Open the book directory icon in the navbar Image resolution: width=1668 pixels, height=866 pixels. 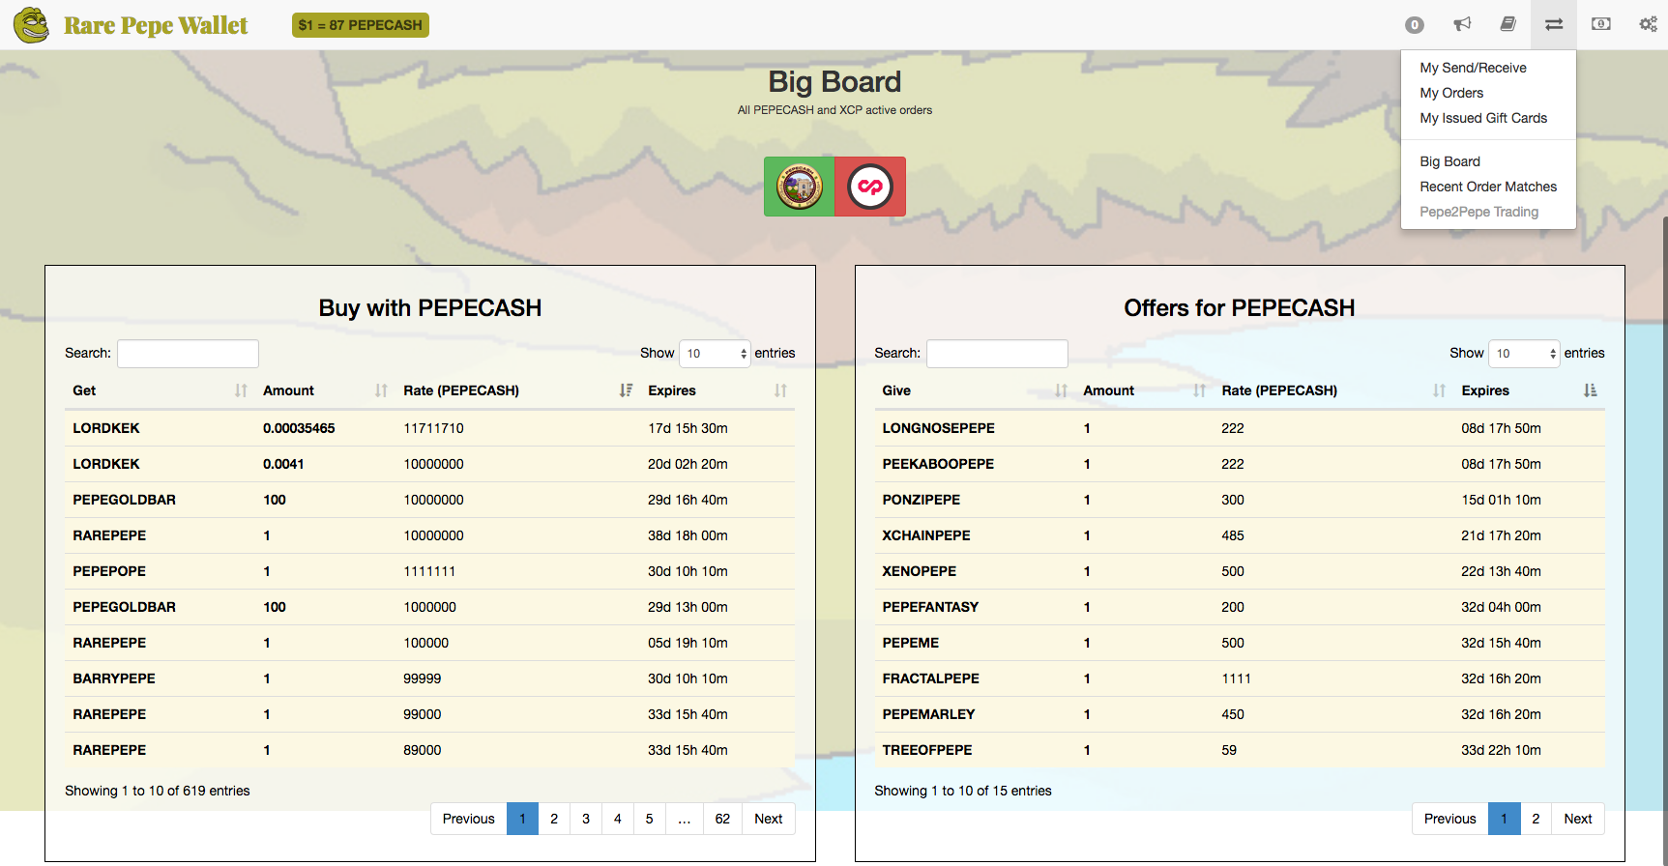(1507, 24)
